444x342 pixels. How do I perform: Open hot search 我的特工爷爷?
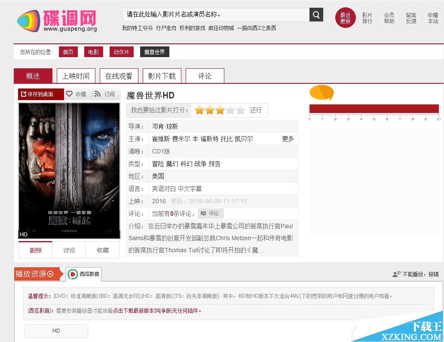click(138, 28)
